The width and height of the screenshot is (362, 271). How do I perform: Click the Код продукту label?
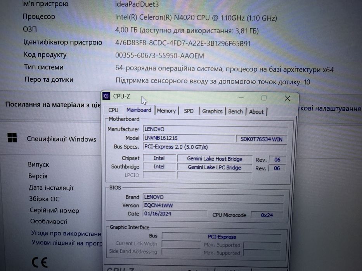coord(45,55)
